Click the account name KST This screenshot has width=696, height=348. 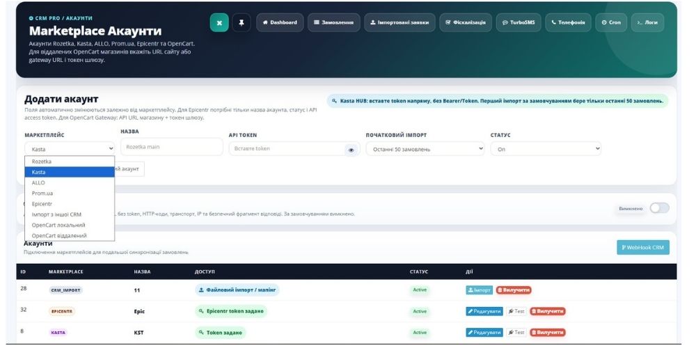139,333
